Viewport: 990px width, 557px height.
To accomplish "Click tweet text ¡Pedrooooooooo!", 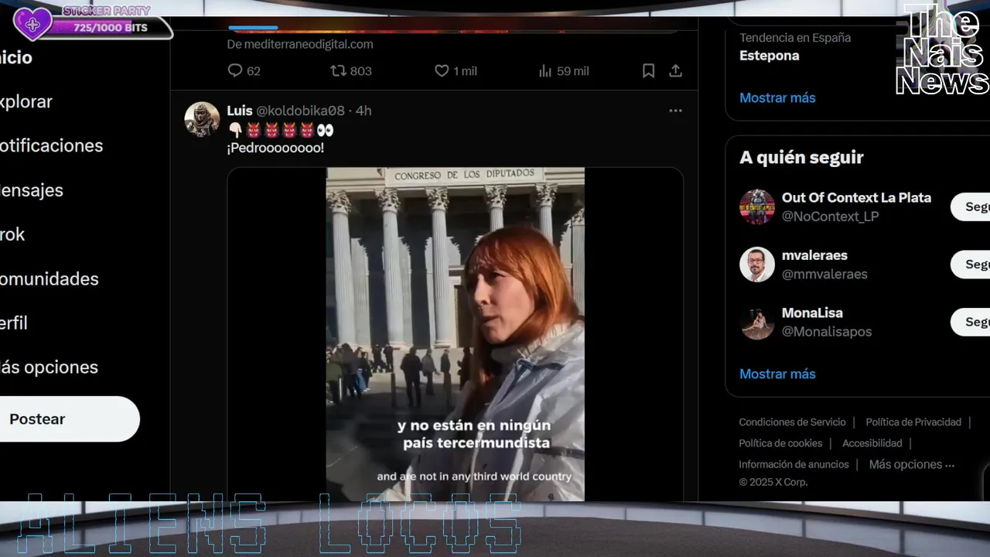I will point(275,148).
